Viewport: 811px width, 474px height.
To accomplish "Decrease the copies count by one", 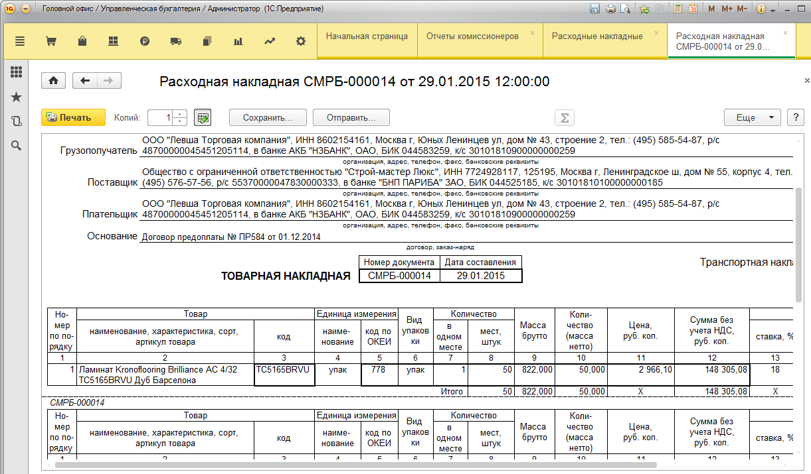I will [x=181, y=121].
